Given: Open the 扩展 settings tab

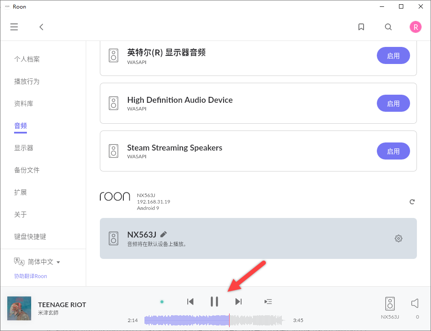Looking at the screenshot, I should coord(20,192).
